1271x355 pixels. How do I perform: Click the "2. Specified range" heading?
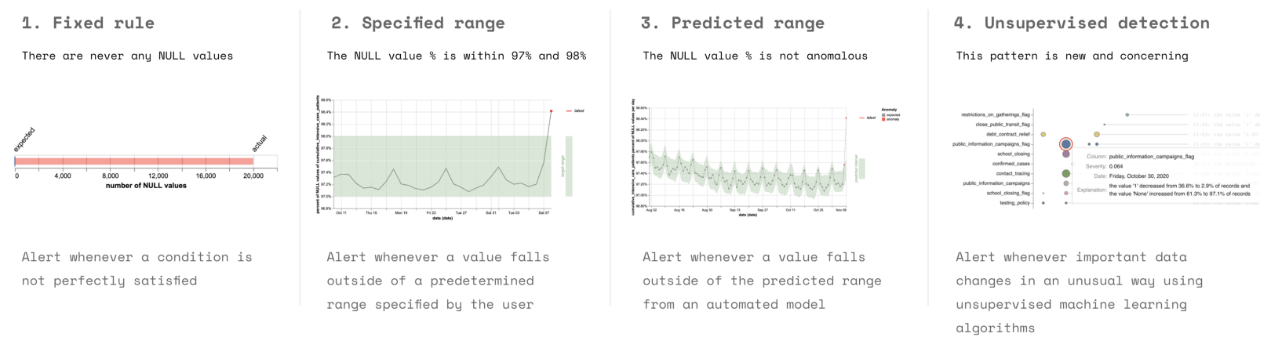[417, 24]
